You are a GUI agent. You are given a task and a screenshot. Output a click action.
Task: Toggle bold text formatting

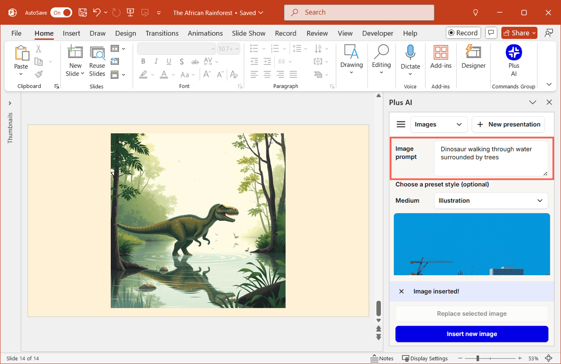(143, 62)
